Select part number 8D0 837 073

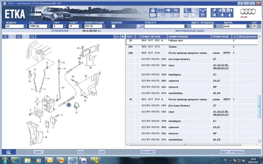tap(150, 47)
